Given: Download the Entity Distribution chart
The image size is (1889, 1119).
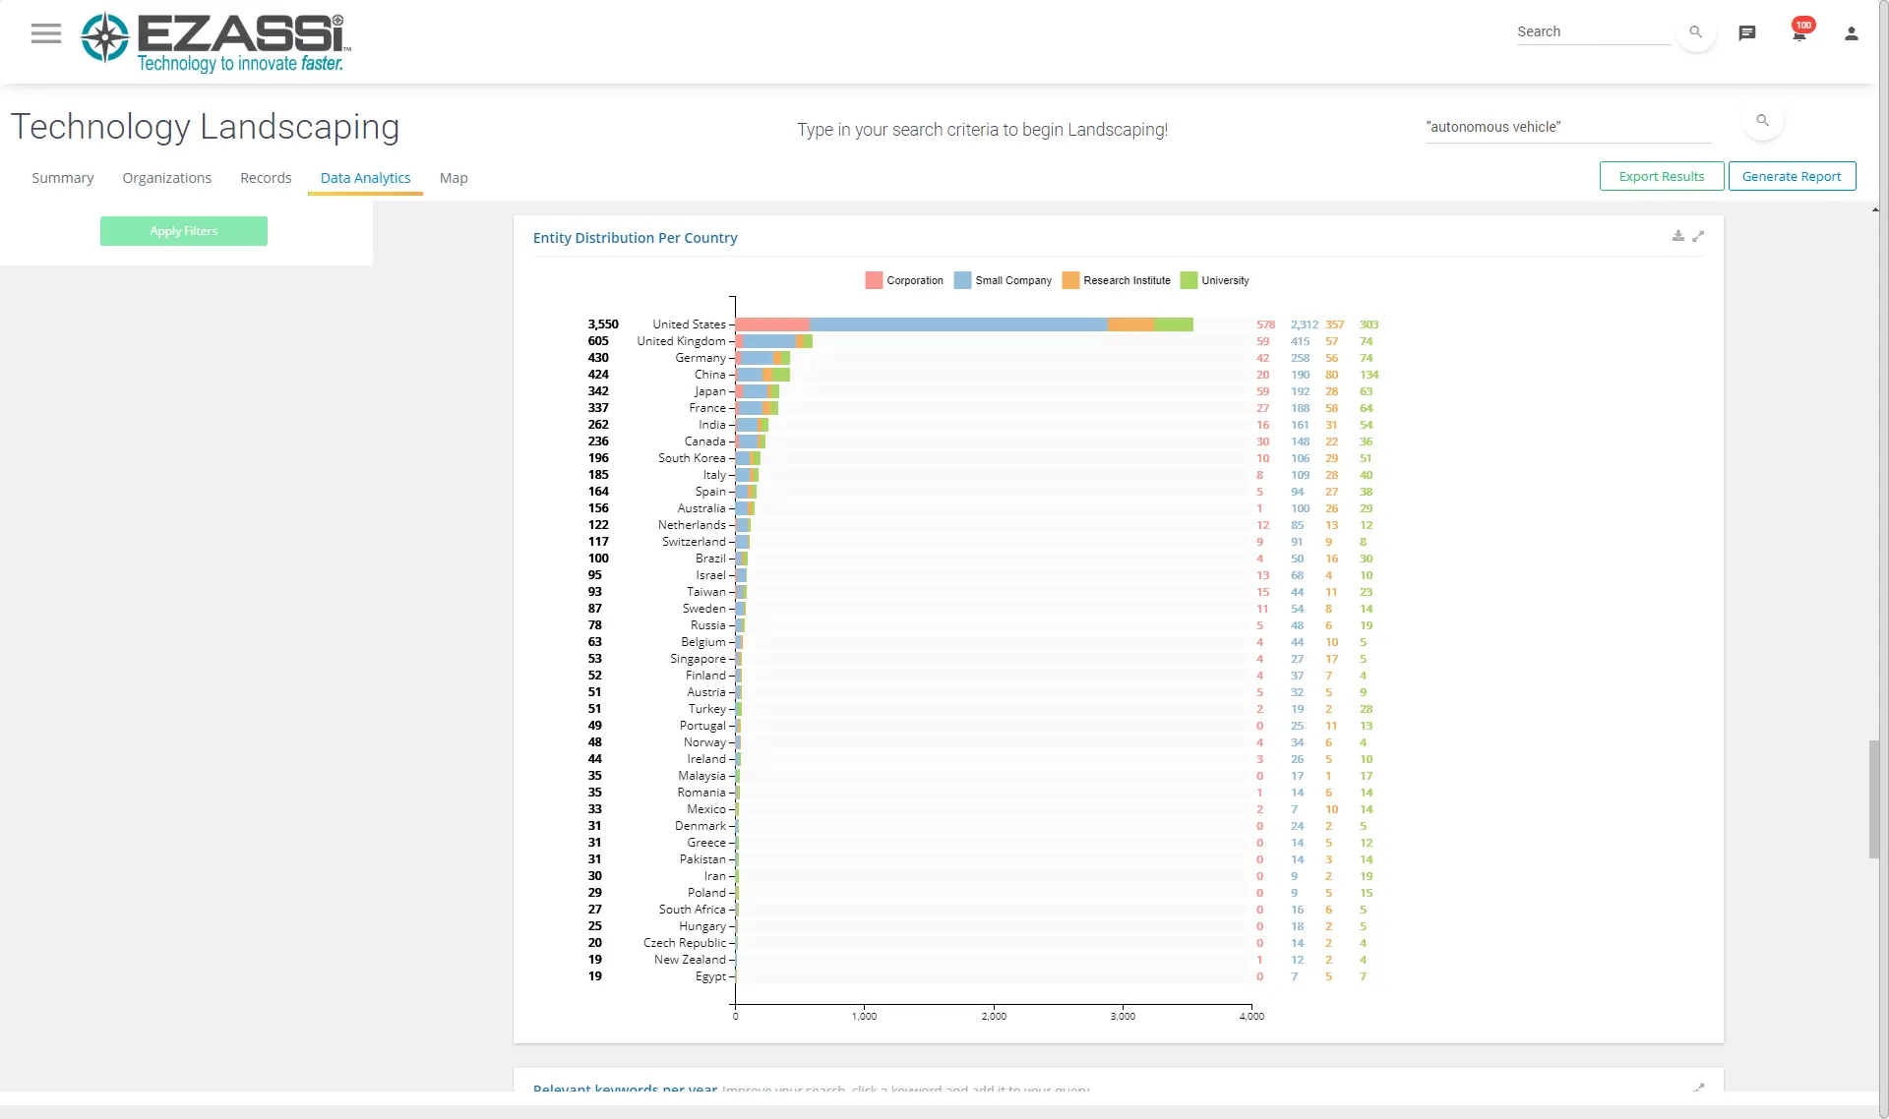Looking at the screenshot, I should point(1677,236).
